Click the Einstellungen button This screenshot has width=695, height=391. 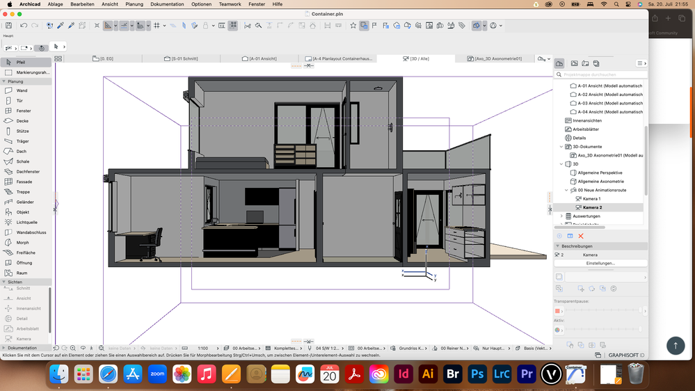point(600,264)
